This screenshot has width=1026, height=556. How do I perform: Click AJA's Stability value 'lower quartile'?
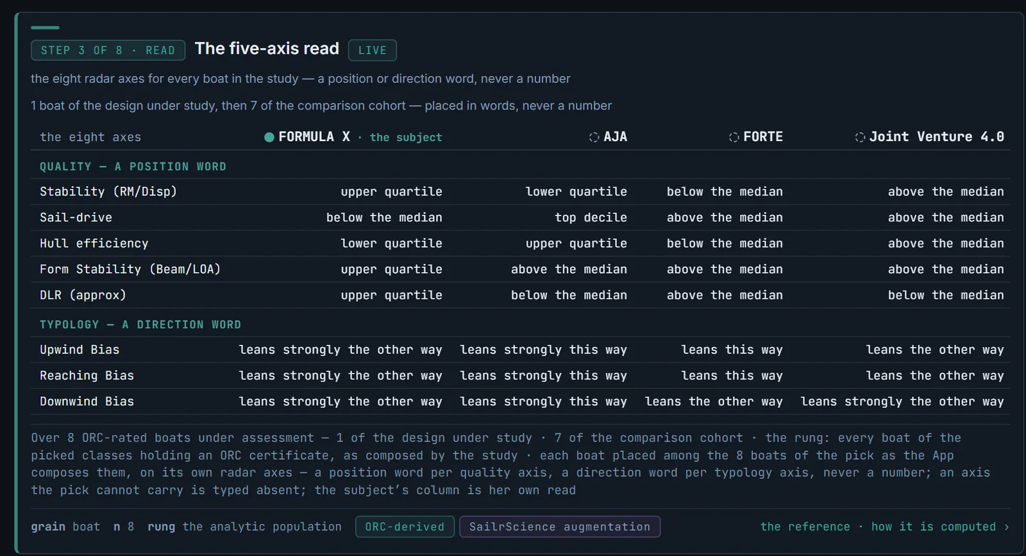point(576,192)
